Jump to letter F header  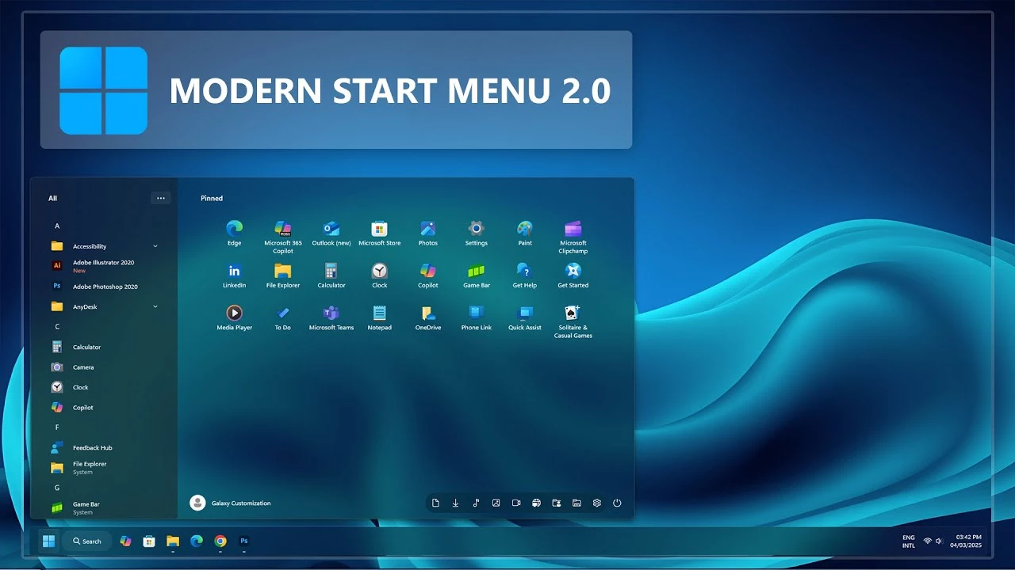pyautogui.click(x=57, y=427)
